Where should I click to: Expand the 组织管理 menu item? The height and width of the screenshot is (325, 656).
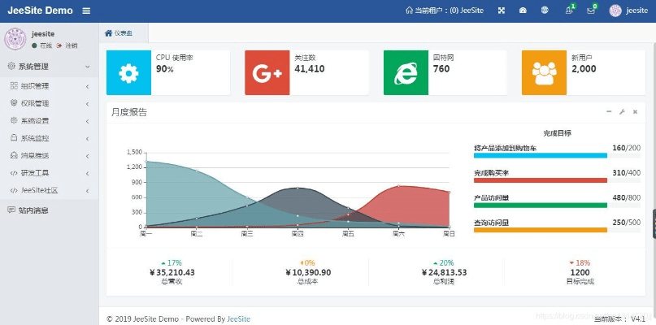pos(47,85)
